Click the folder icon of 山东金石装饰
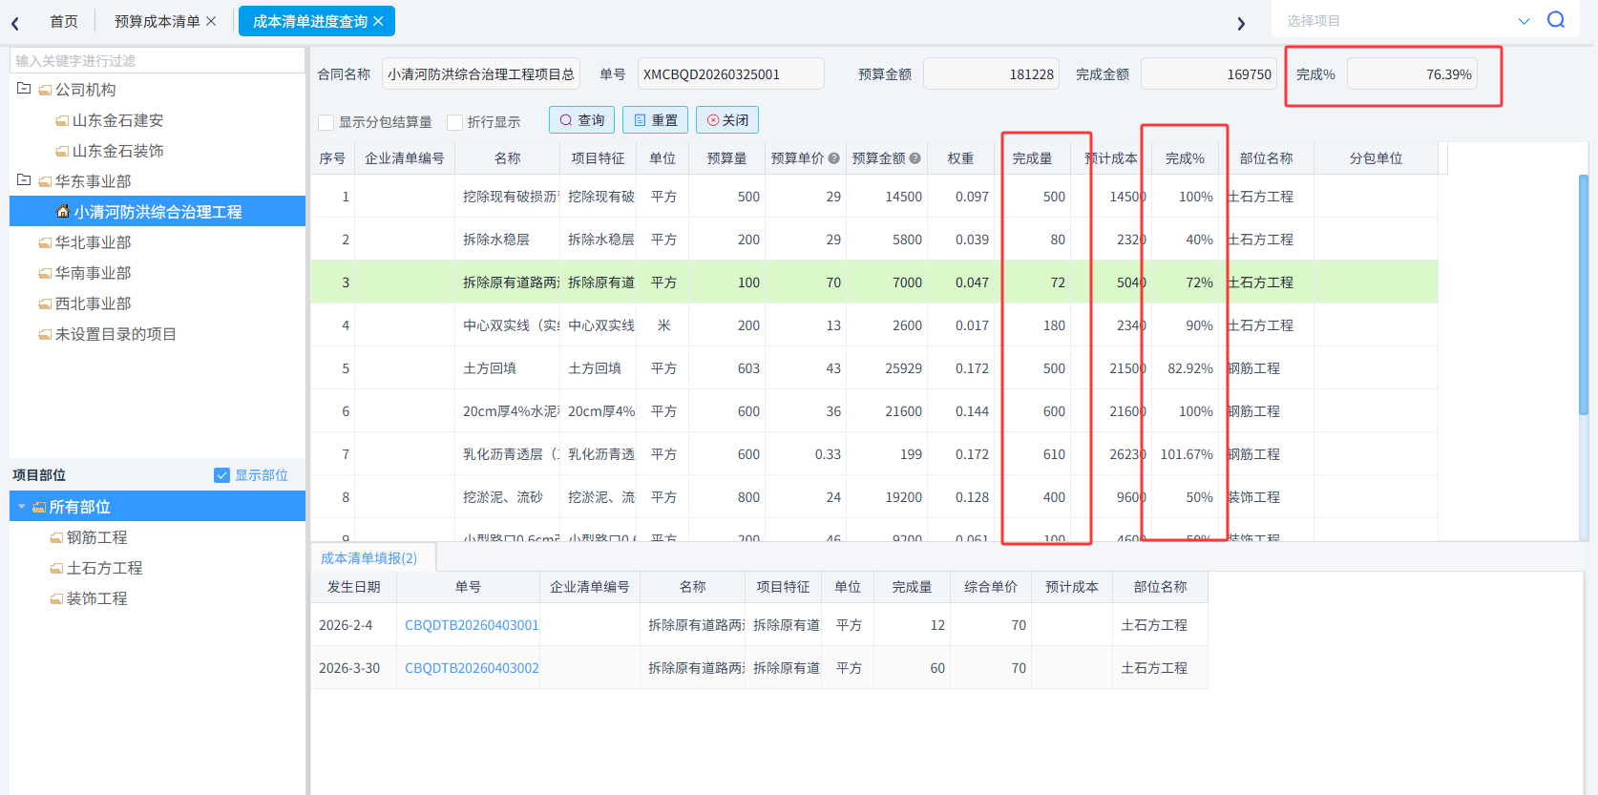Screen dimensions: 1598x795 (62, 152)
